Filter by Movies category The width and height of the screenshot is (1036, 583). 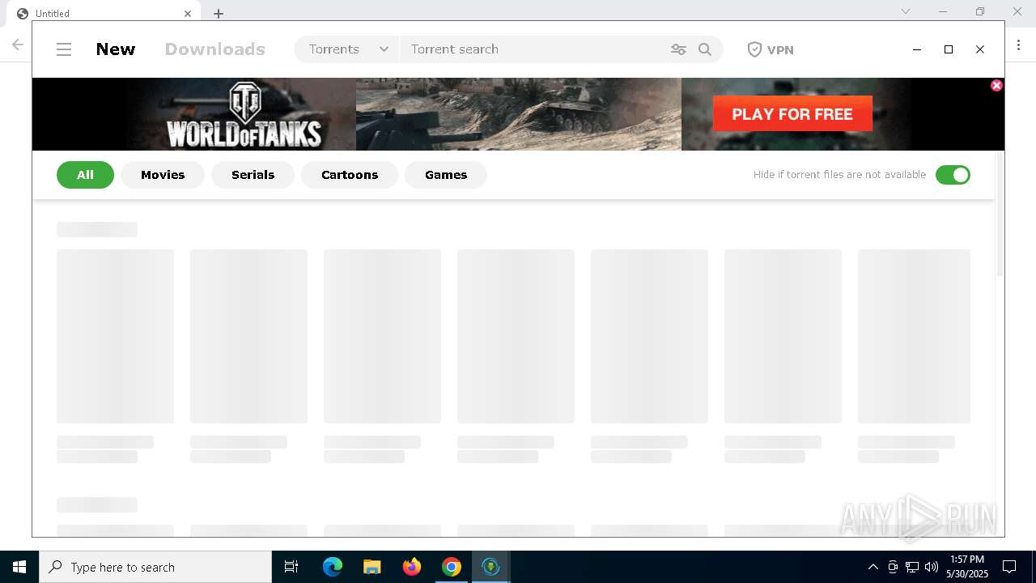coord(163,175)
